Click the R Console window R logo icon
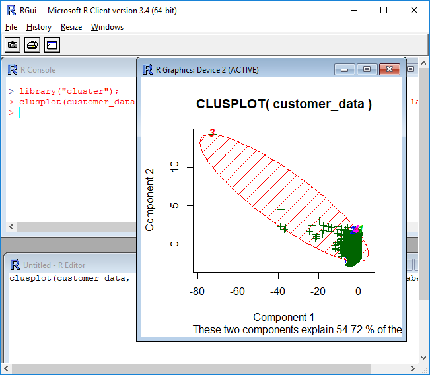The height and width of the screenshot is (375, 430). pos(13,69)
